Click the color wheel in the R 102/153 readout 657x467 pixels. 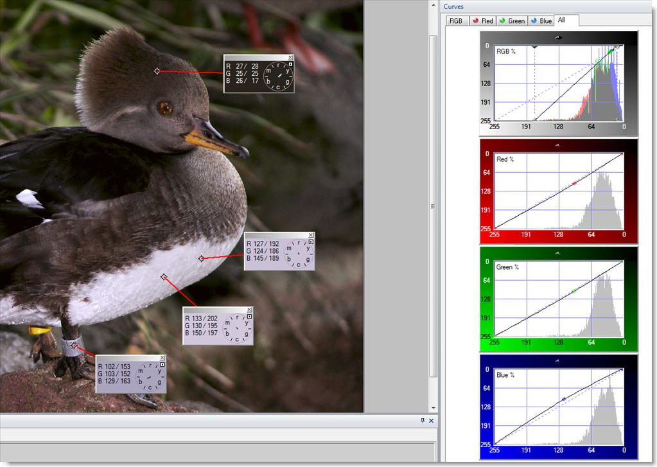[x=150, y=376]
